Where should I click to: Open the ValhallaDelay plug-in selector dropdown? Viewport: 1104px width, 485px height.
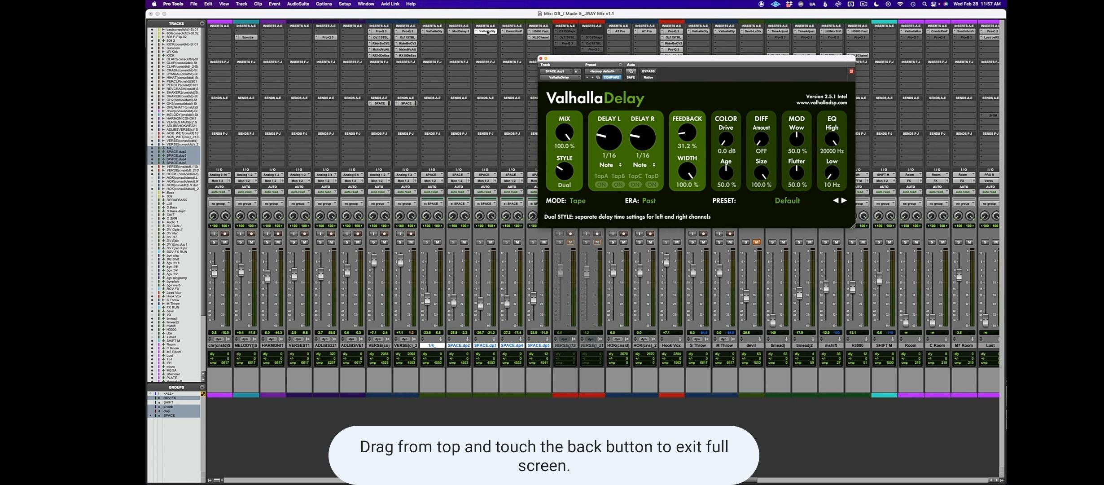[561, 77]
